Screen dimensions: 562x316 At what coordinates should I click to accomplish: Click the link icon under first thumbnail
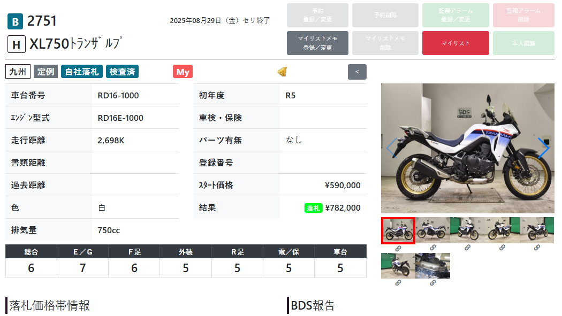pos(398,248)
